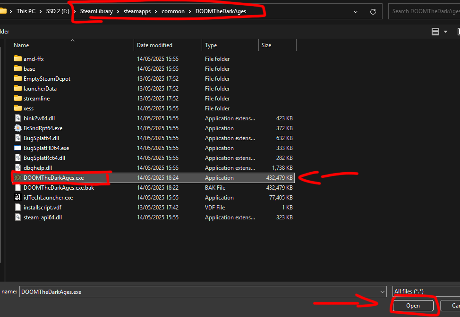Select the dbghelp.dll file name
460x317 pixels.
click(38, 168)
